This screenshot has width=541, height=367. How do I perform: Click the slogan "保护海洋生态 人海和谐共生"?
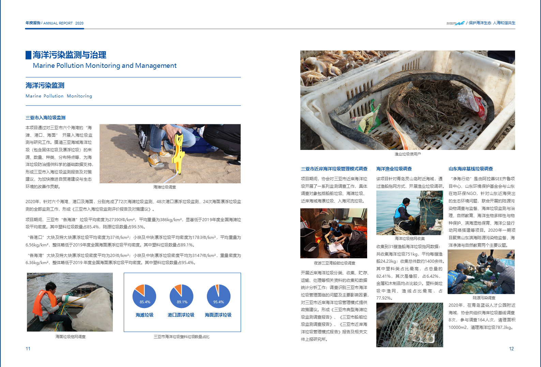pos(492,23)
